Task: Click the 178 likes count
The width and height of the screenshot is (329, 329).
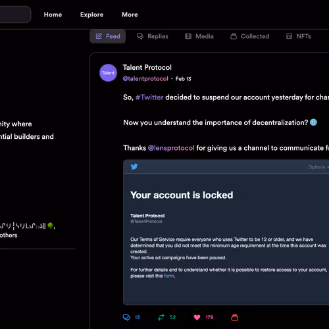Action: tap(209, 317)
